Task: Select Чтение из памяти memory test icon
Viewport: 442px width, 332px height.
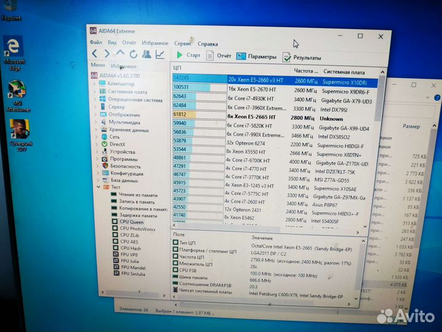Action: [x=114, y=194]
